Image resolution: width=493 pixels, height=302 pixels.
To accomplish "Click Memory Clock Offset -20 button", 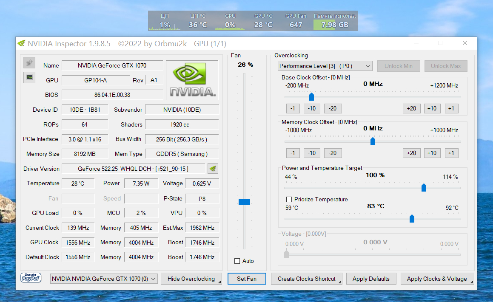I will (x=333, y=153).
